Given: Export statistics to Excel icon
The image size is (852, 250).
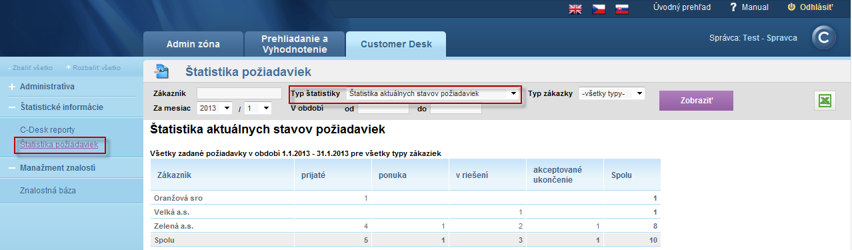Looking at the screenshot, I should tap(825, 101).
